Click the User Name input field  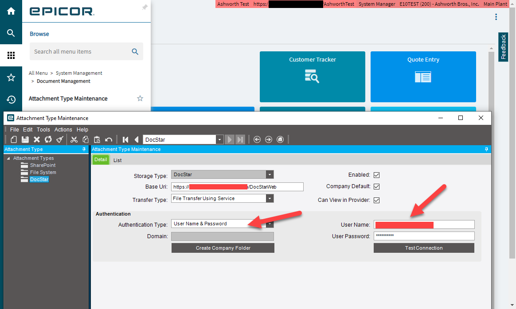424,224
